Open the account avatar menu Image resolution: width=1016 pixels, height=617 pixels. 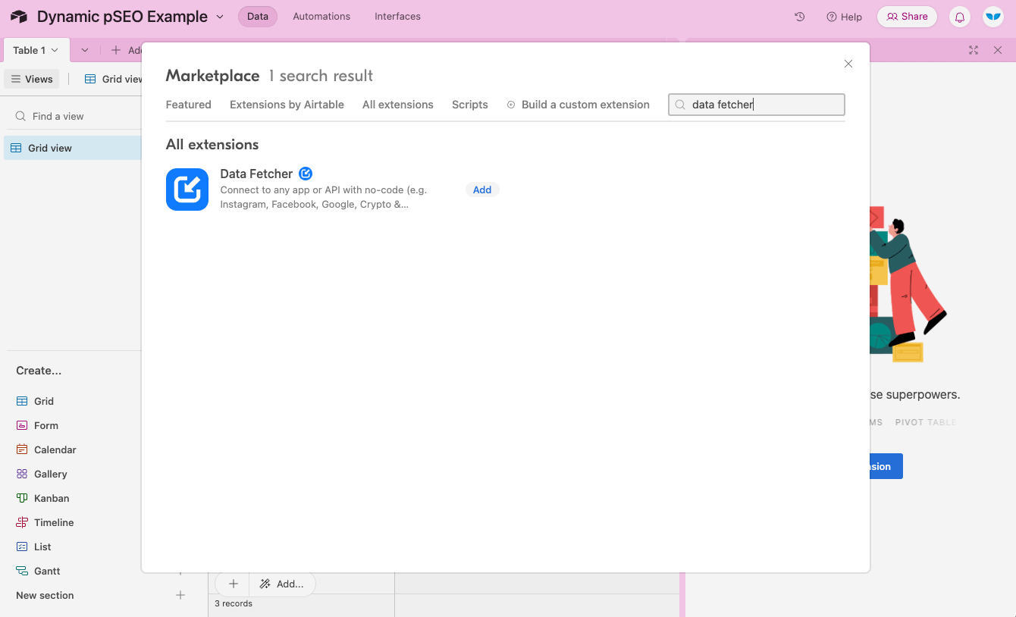click(x=993, y=17)
